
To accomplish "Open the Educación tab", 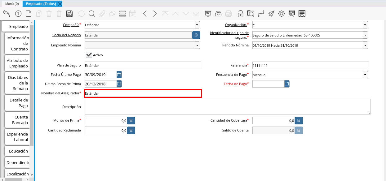I will [18, 151].
